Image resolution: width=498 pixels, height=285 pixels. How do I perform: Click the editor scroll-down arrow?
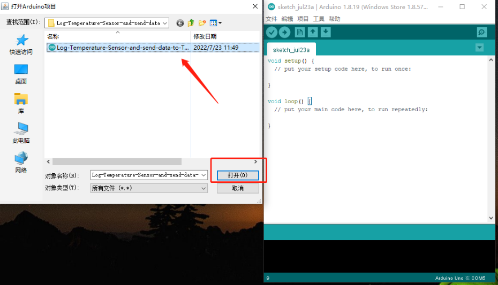491,218
